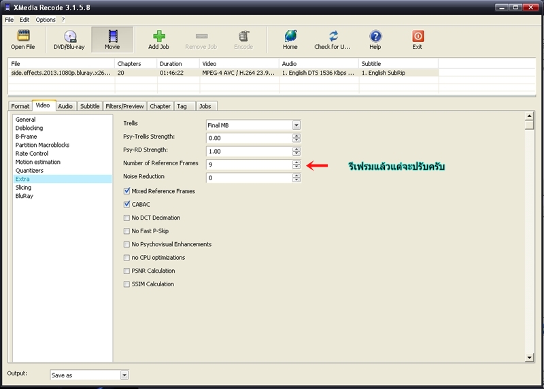Screen dimensions: 544x389
Task: Increase Number of Reference Frames value
Action: [x=296, y=162]
